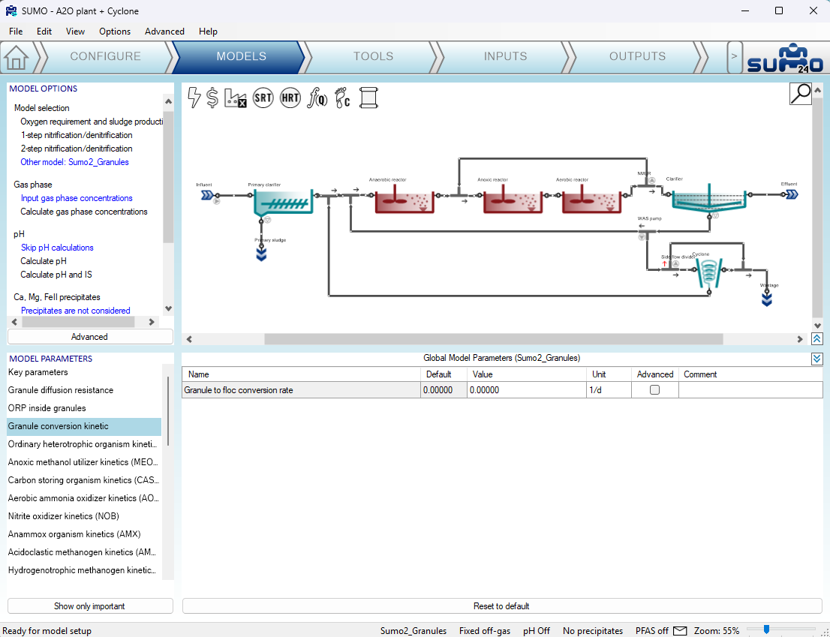This screenshot has width=830, height=637.
Task: Collapse the flowsheet panel with up chevrons
Action: 817,339
